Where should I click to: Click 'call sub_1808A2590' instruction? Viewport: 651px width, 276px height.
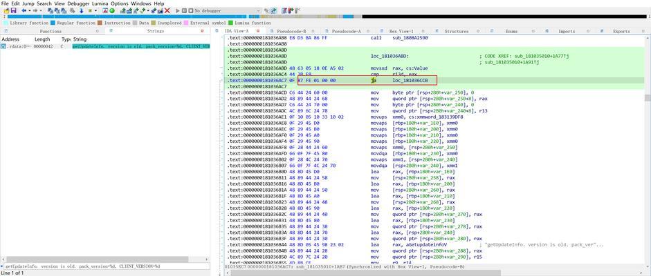pyautogui.click(x=399, y=38)
